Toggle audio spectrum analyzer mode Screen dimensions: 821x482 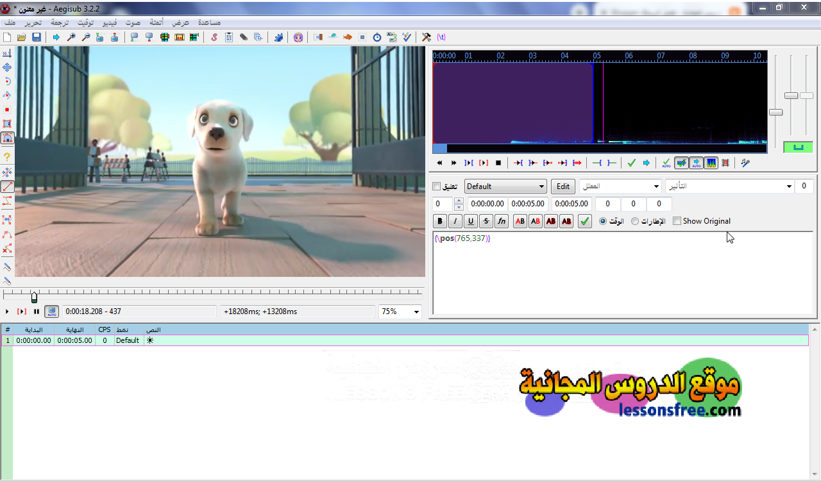(711, 163)
